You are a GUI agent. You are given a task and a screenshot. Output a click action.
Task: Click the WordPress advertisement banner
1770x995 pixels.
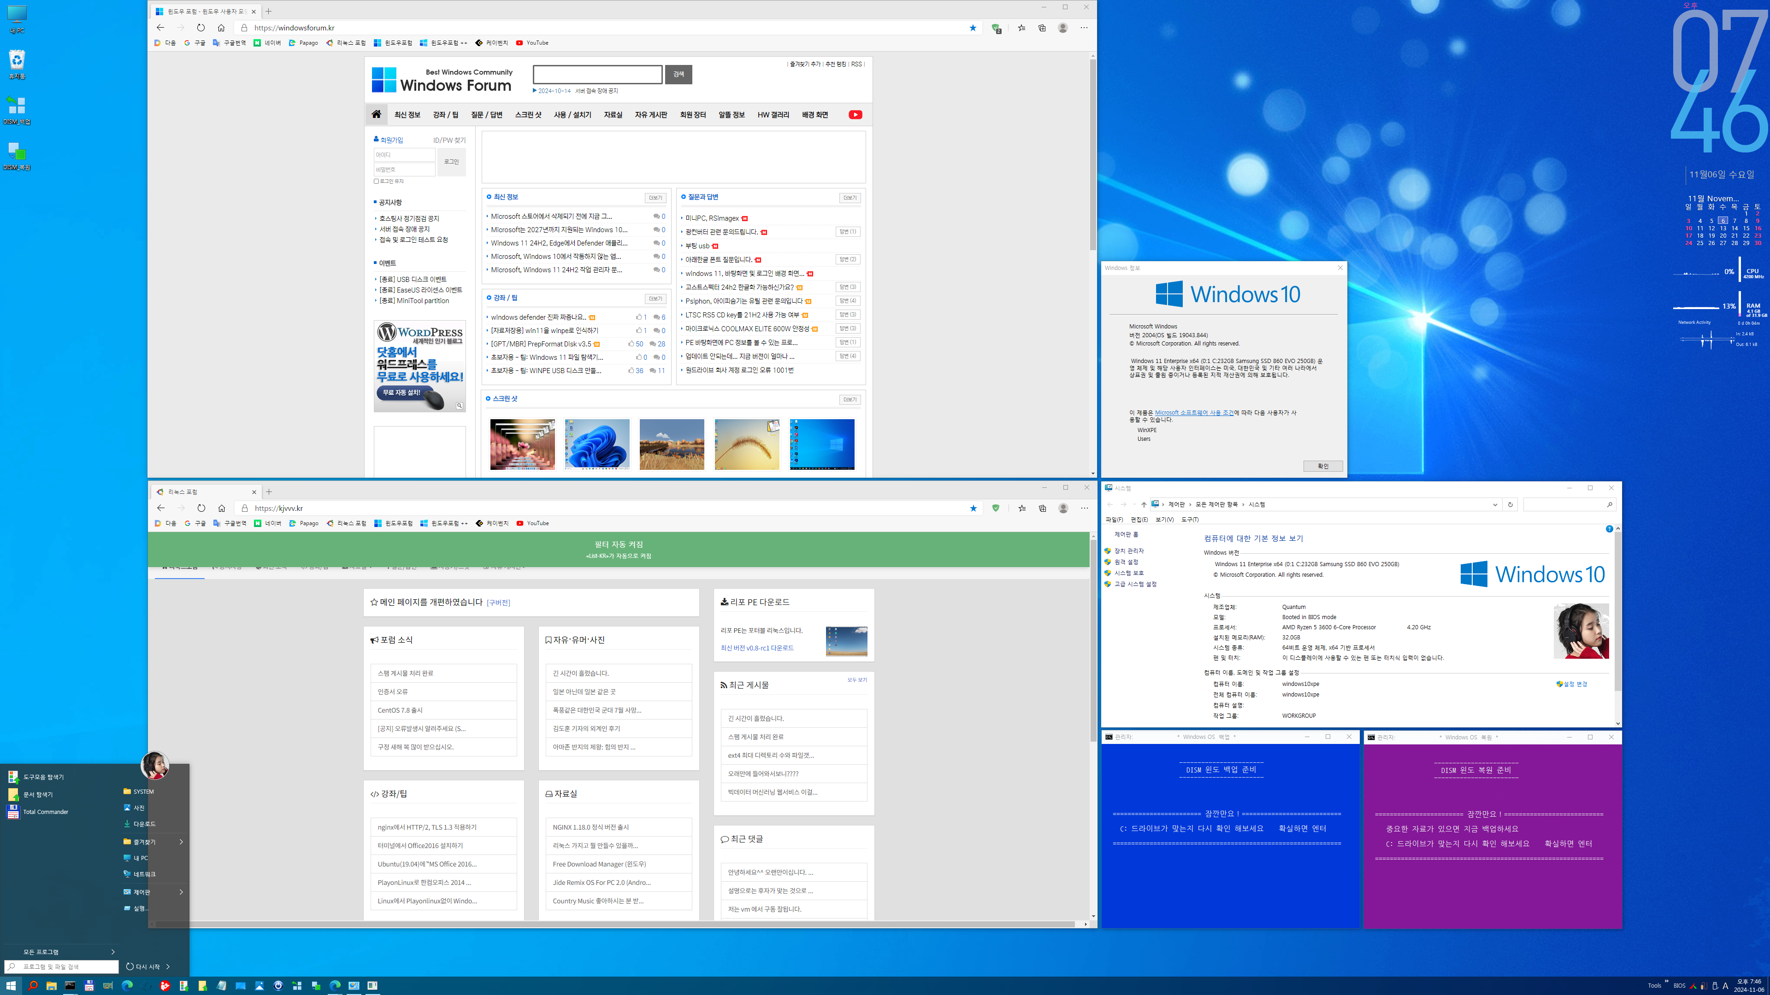(420, 366)
